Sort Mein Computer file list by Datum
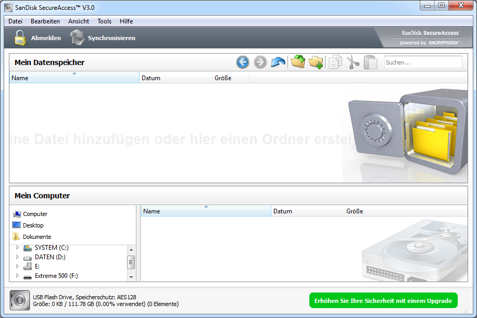The image size is (477, 318). point(307,211)
